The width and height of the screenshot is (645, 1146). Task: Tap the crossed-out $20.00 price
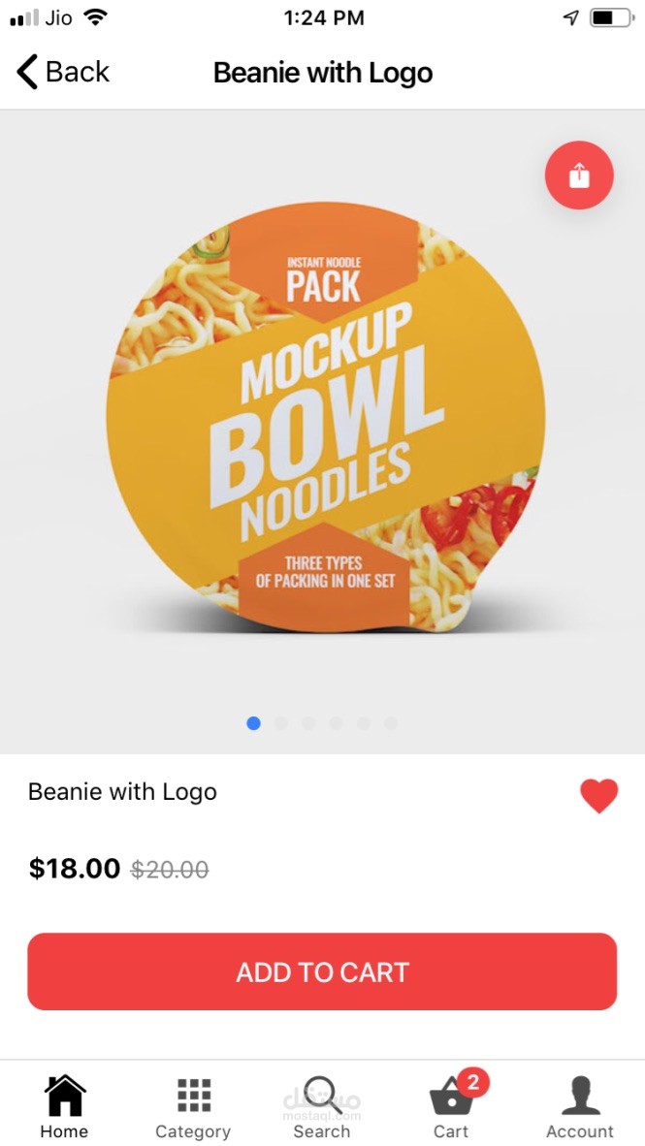coord(170,869)
